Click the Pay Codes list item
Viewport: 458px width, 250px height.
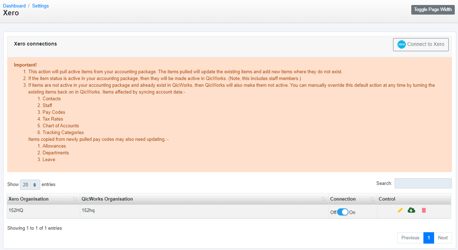click(x=54, y=112)
